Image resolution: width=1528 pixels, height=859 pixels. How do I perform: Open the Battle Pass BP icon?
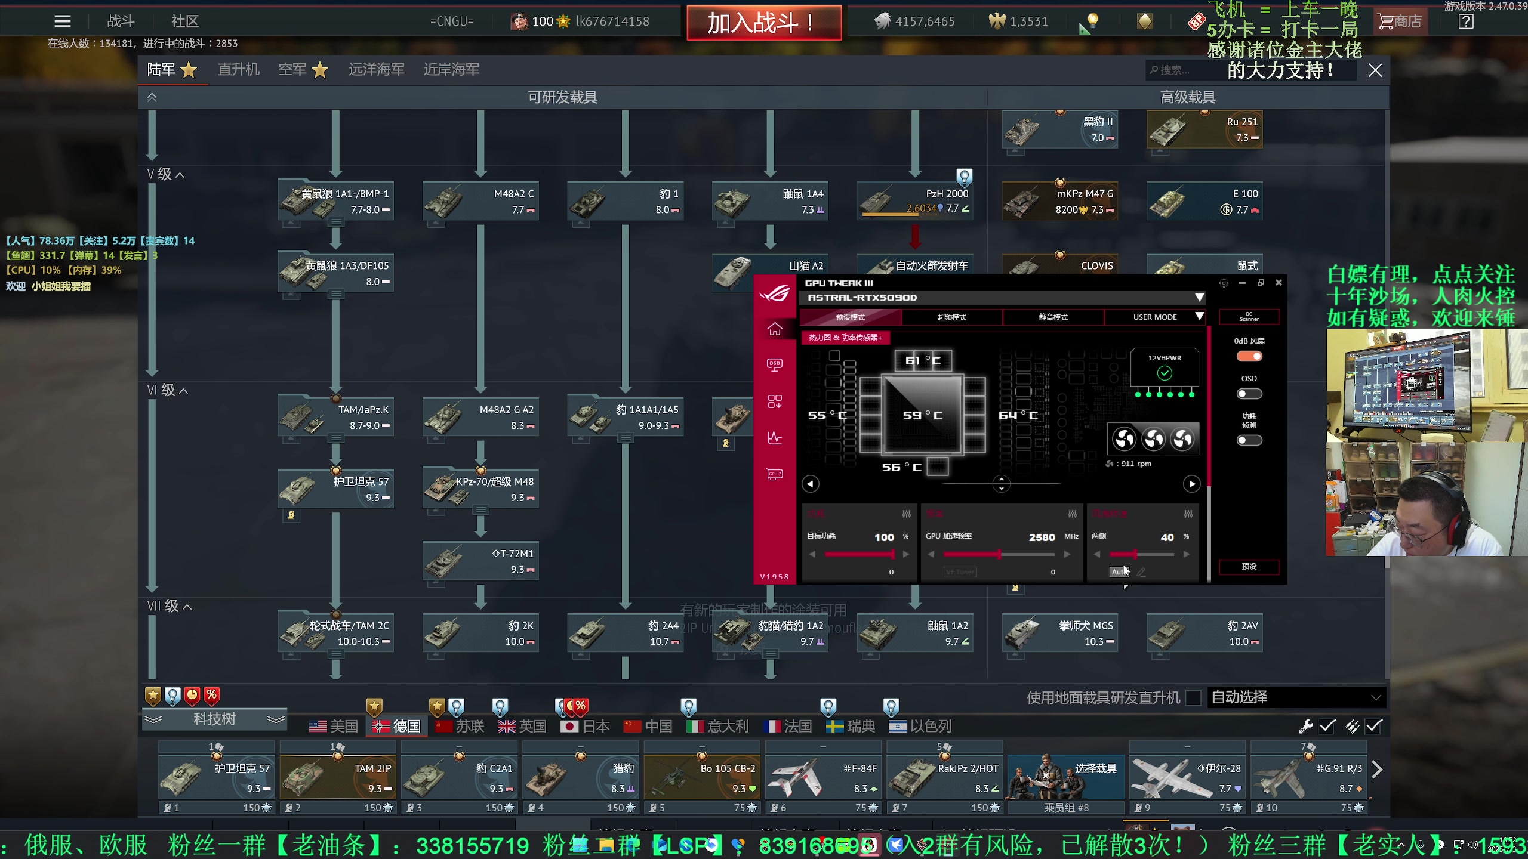click(x=1196, y=21)
